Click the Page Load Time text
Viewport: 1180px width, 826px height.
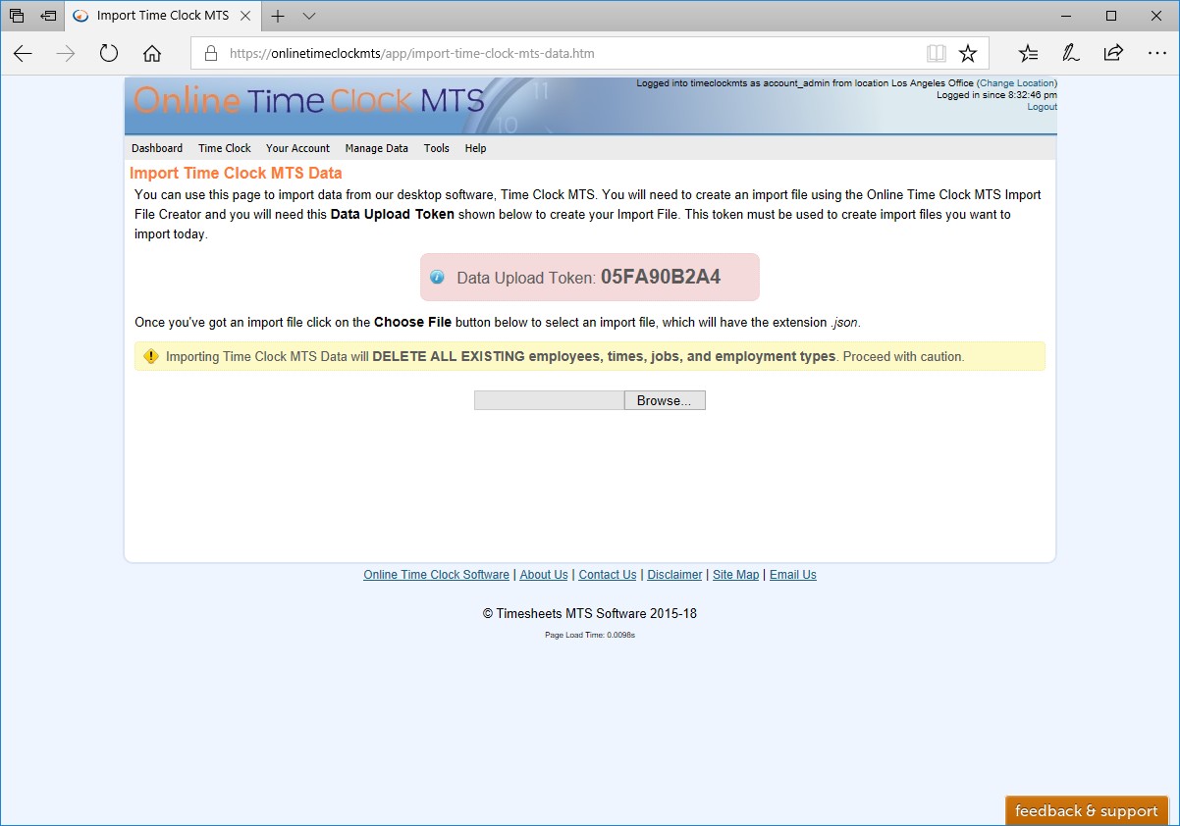590,635
